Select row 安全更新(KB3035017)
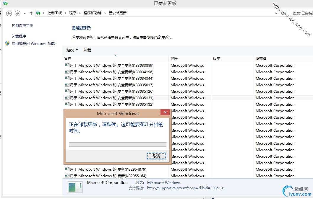The width and height of the screenshot is (313, 199). [x=188, y=85]
